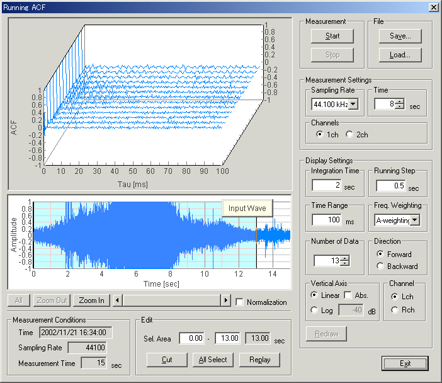
Task: Click Measurement Time value 15
Action: point(94,363)
